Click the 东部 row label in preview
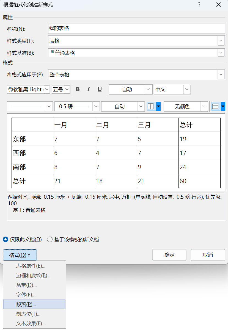 [x=20, y=139]
